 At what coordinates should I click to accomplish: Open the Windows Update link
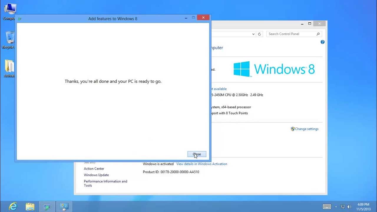click(96, 175)
